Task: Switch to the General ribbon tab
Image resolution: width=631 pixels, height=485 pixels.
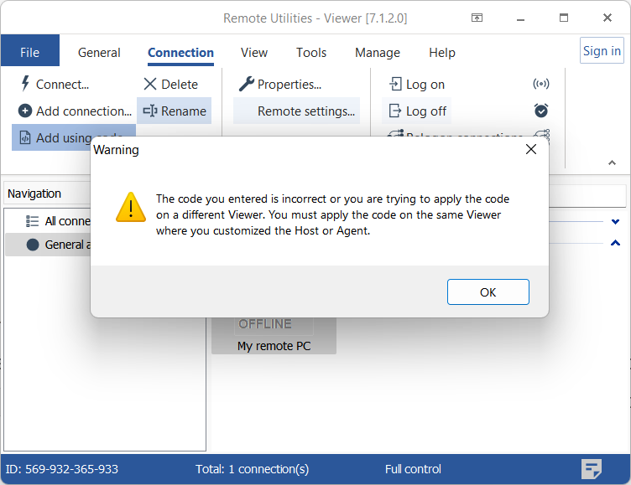Action: (99, 53)
